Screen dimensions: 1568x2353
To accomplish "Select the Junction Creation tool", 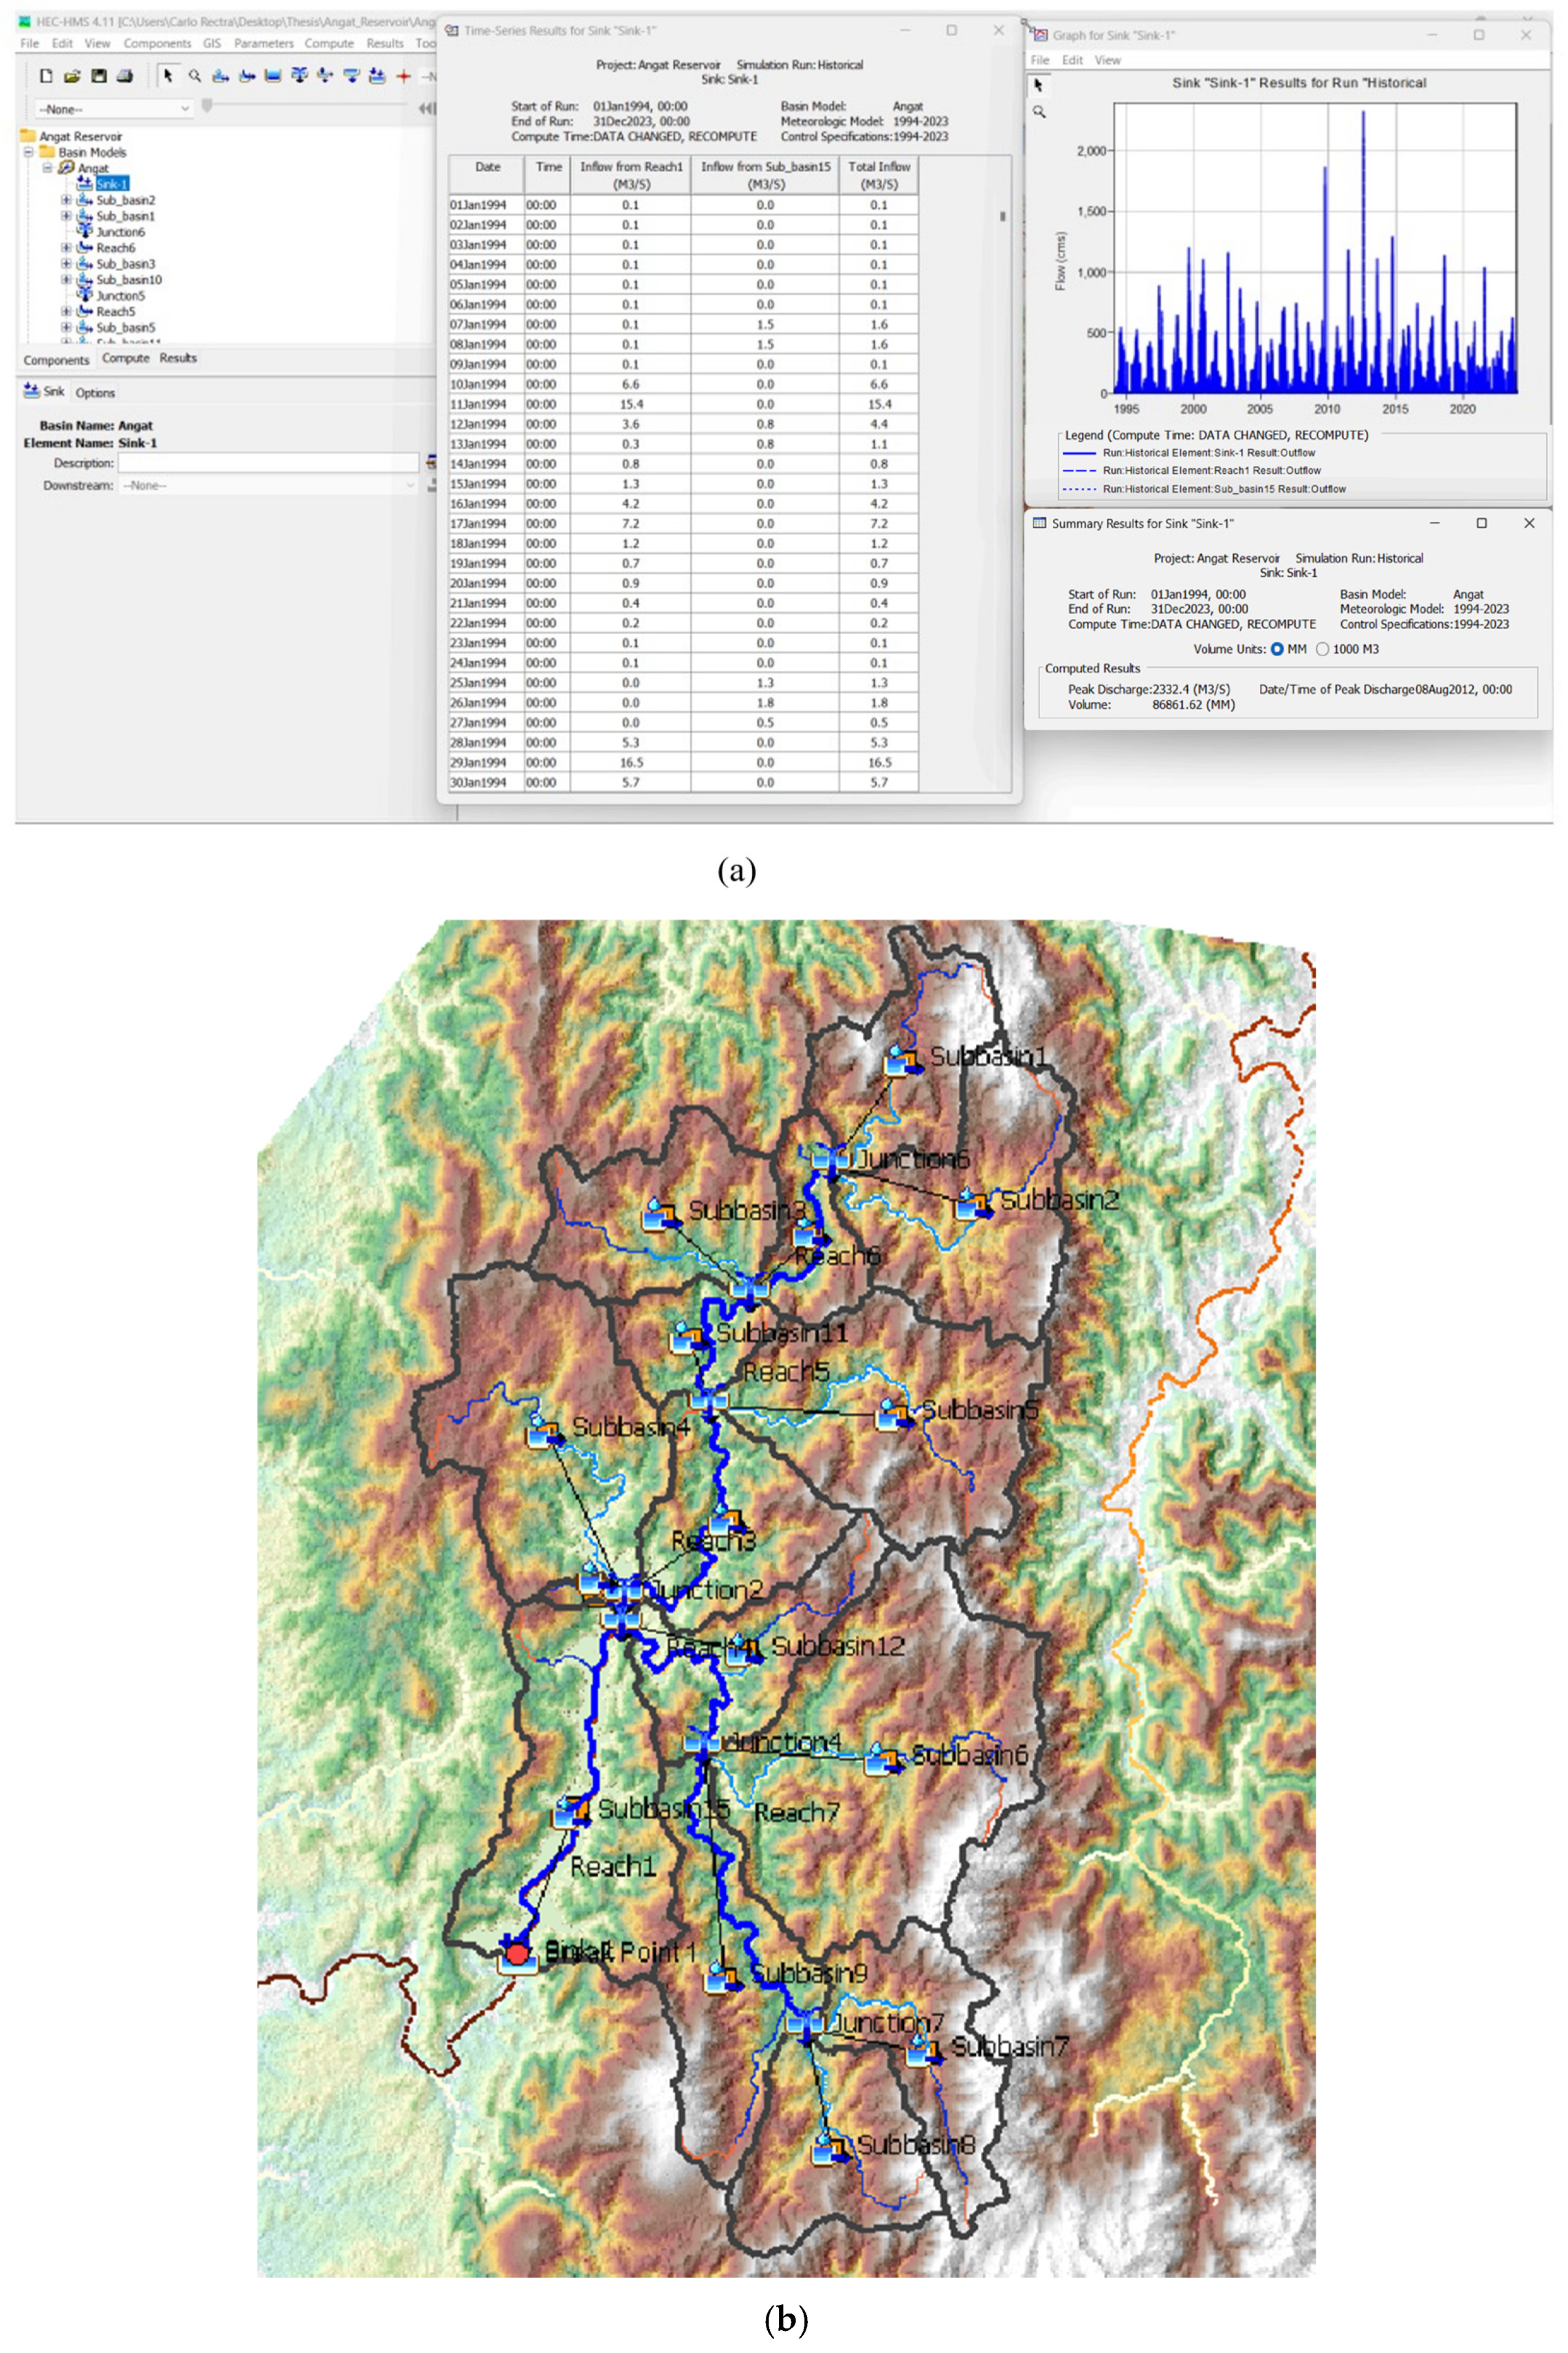I will 299,76.
